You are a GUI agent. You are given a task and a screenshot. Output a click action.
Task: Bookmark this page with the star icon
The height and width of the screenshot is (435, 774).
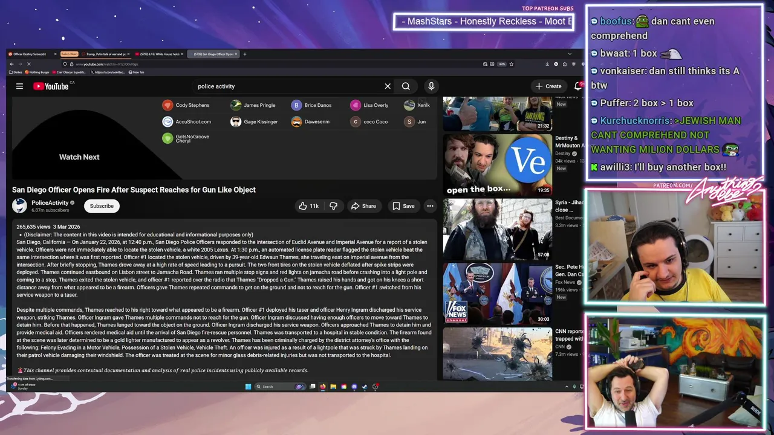coord(511,64)
